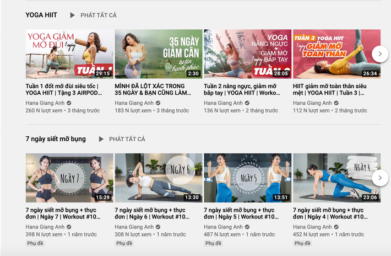Viewport: 391px width, 256px height.
Task: Click the play icon beside 7 ngày siết mỡ bụng heading
Action: coord(101,139)
